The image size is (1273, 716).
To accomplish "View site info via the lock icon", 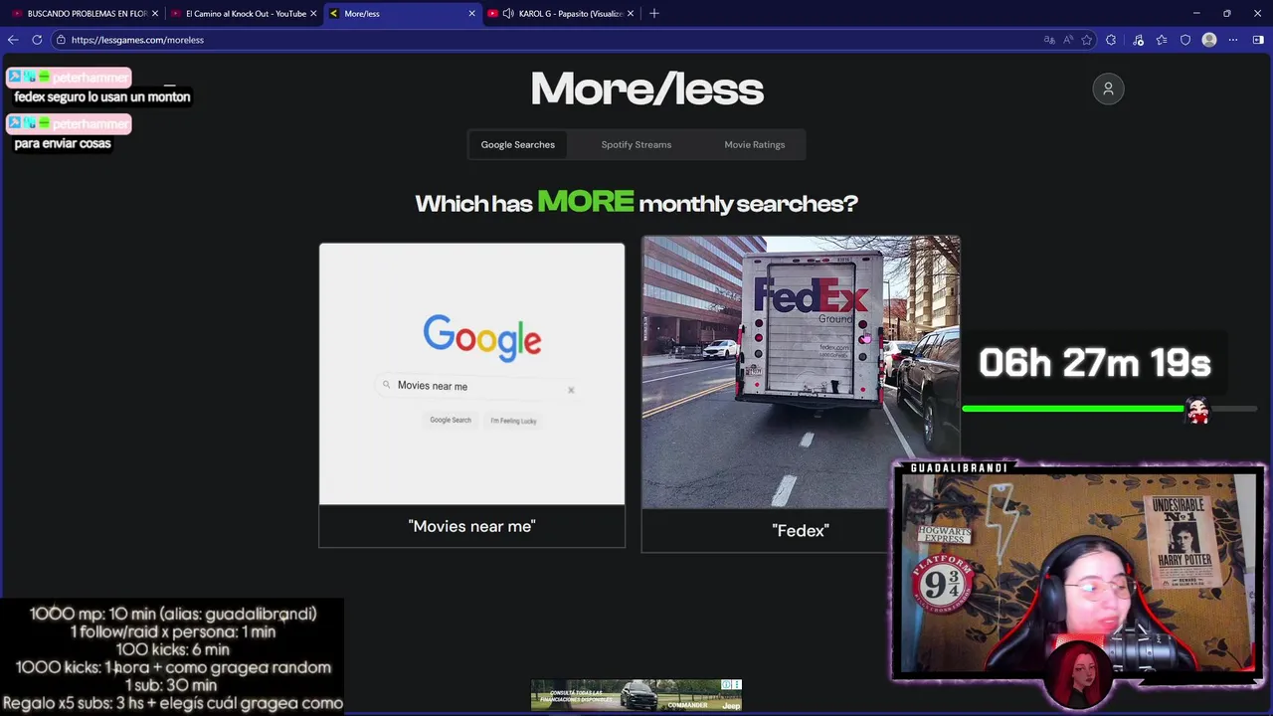I will tap(61, 40).
